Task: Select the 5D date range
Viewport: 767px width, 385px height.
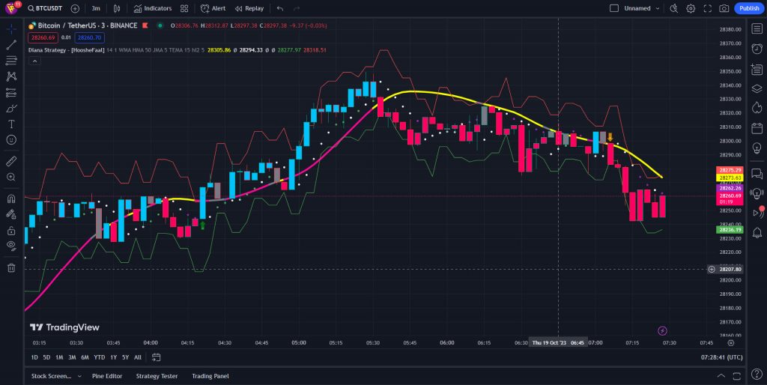Action: 46,357
